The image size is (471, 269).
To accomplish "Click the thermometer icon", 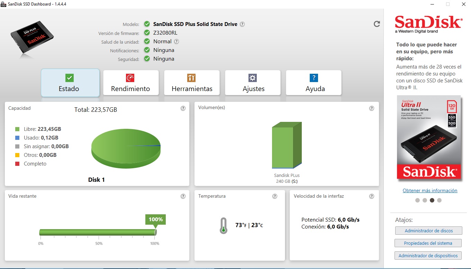I will pos(224,225).
